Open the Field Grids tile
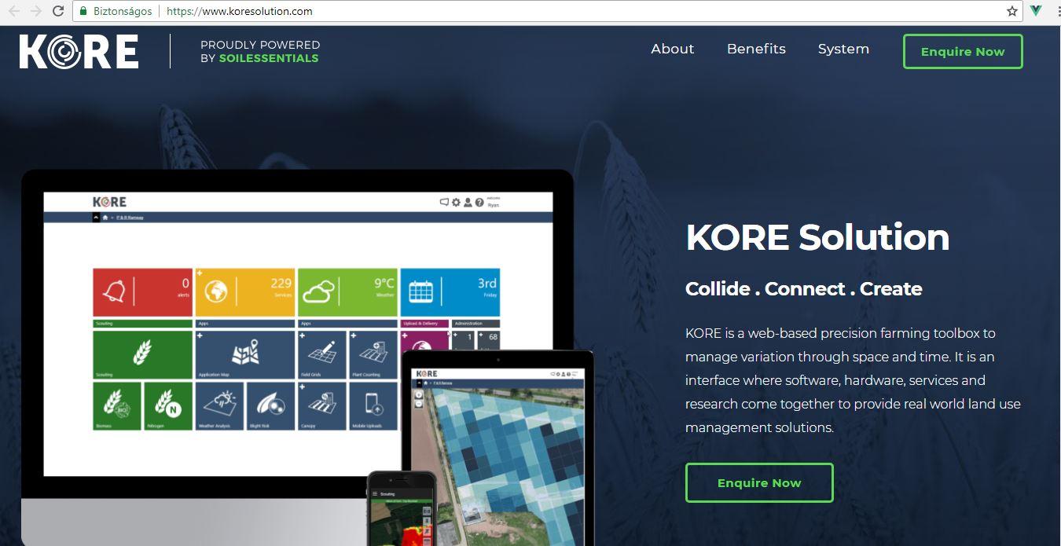The height and width of the screenshot is (546, 1061). (321, 354)
